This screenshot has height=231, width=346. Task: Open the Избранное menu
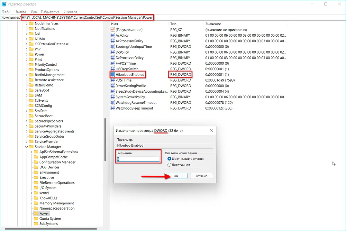coord(50,11)
